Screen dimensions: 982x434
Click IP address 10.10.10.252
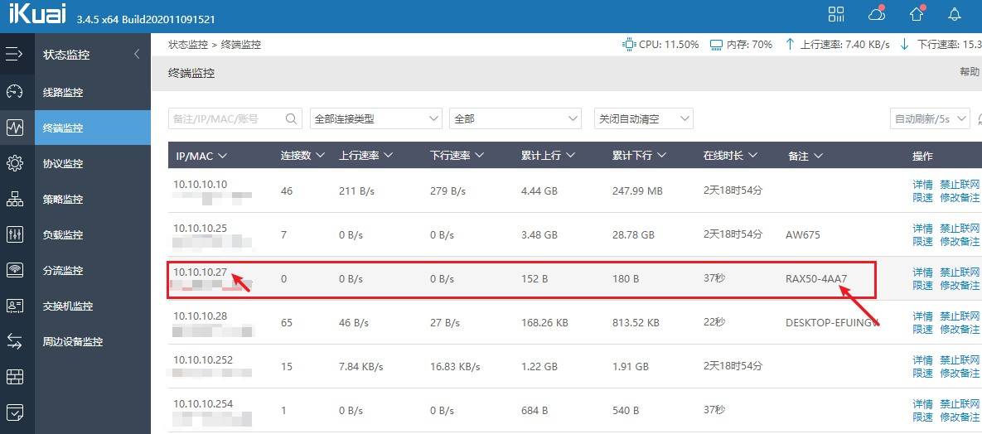coord(203,359)
